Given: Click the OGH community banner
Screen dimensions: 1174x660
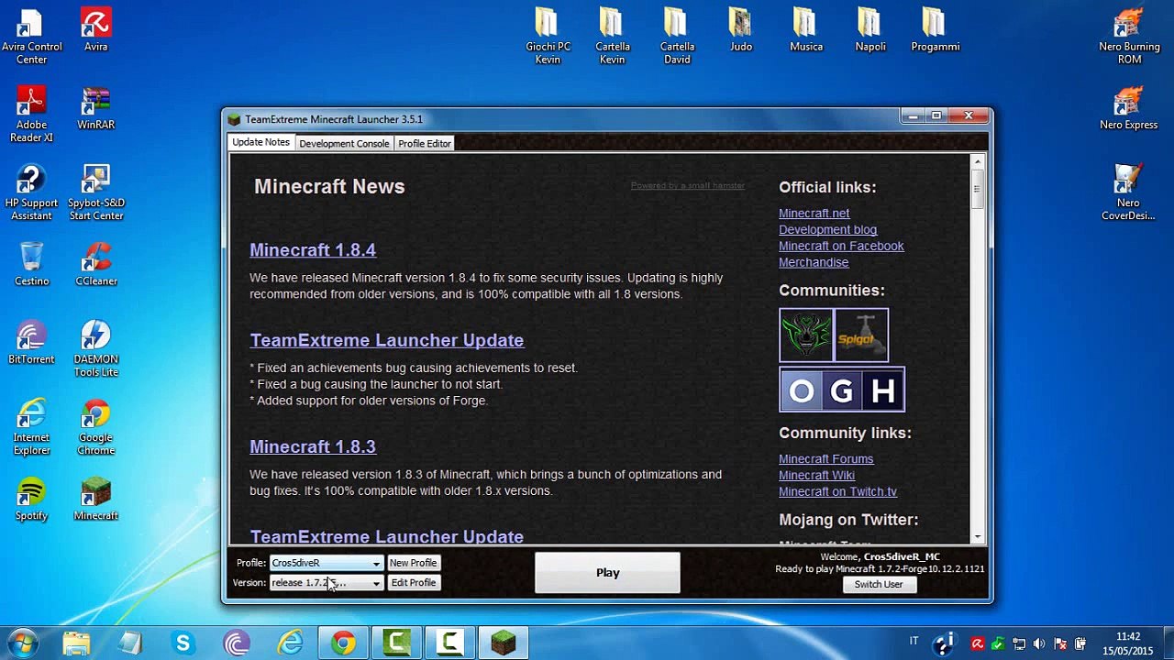Looking at the screenshot, I should click(x=842, y=390).
